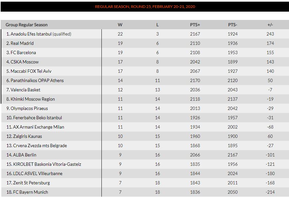Viewport: 289px width, 202px height.
Task: Open Maccabi FOX Tel Aviv entry
Action: 31,71
